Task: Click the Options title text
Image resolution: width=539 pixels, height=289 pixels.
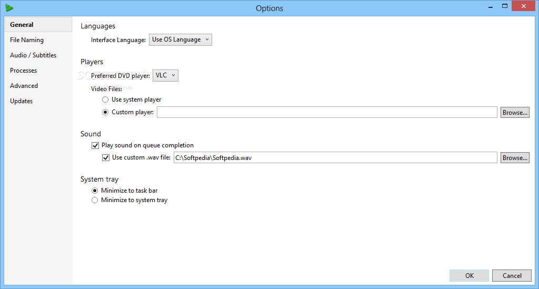Action: point(269,8)
